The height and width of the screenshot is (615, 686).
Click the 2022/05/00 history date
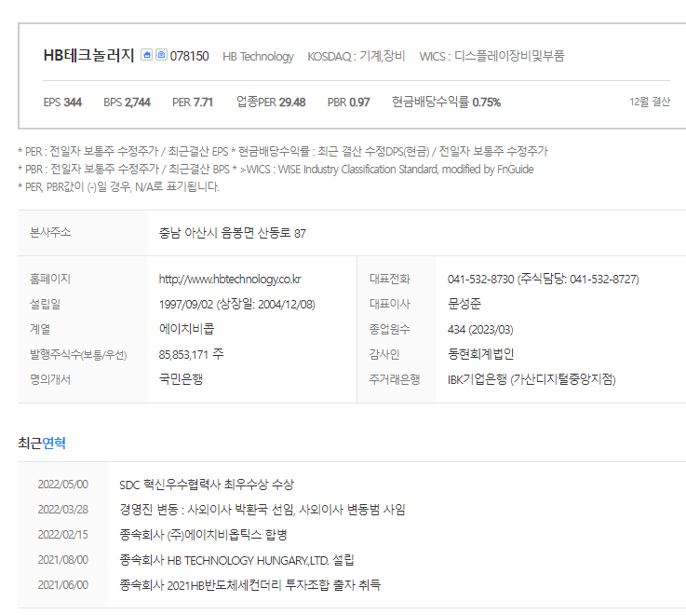coord(63,484)
